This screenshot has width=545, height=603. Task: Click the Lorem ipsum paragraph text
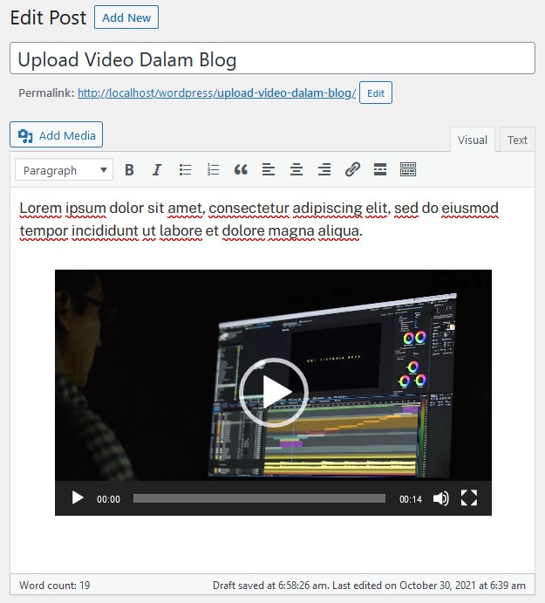[x=259, y=219]
